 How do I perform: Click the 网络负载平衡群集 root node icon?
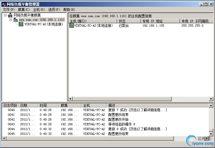click(10, 15)
